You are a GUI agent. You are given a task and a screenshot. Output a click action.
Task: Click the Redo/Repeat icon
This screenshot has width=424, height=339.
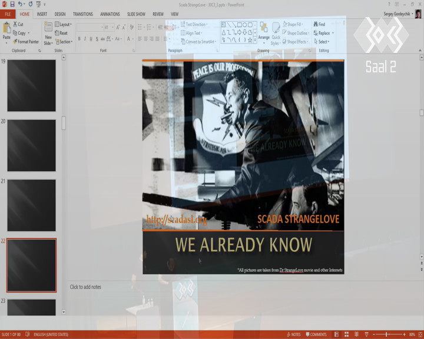[30, 4]
